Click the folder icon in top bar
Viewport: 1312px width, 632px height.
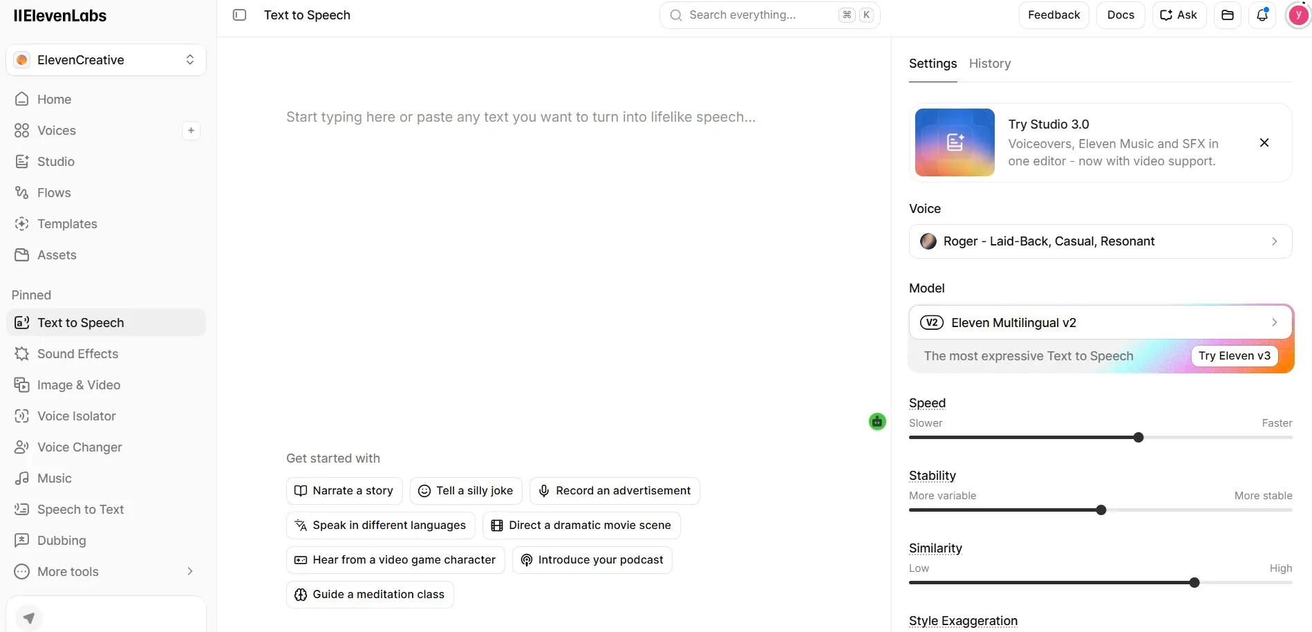click(1228, 15)
